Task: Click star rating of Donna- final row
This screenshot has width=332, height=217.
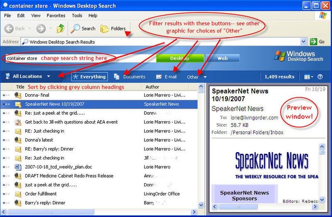Action: (x=6, y=95)
